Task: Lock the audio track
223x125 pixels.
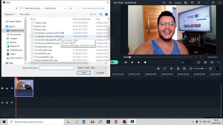Action: pyautogui.click(x=7, y=102)
